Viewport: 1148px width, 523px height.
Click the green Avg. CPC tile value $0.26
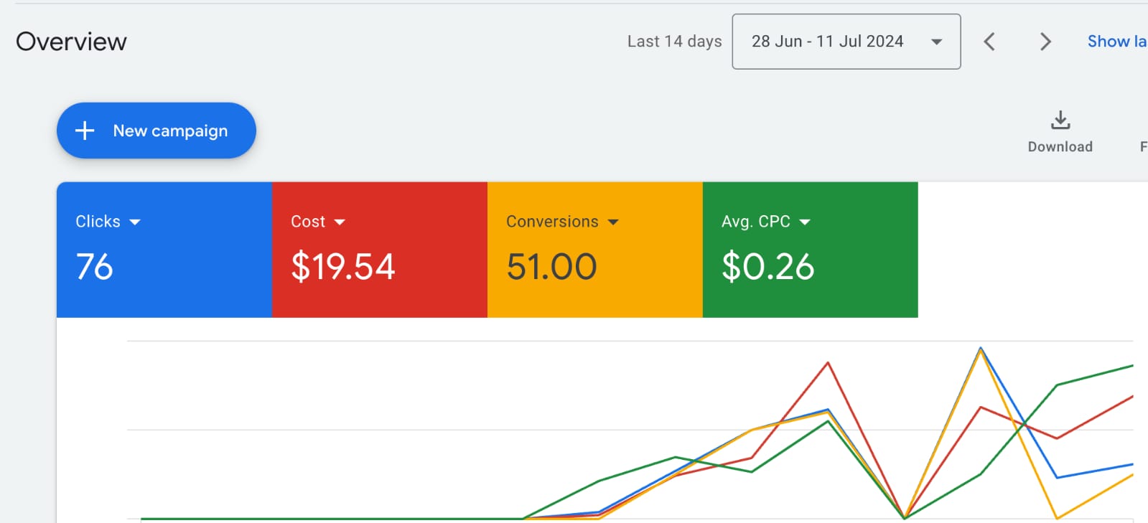(x=767, y=267)
